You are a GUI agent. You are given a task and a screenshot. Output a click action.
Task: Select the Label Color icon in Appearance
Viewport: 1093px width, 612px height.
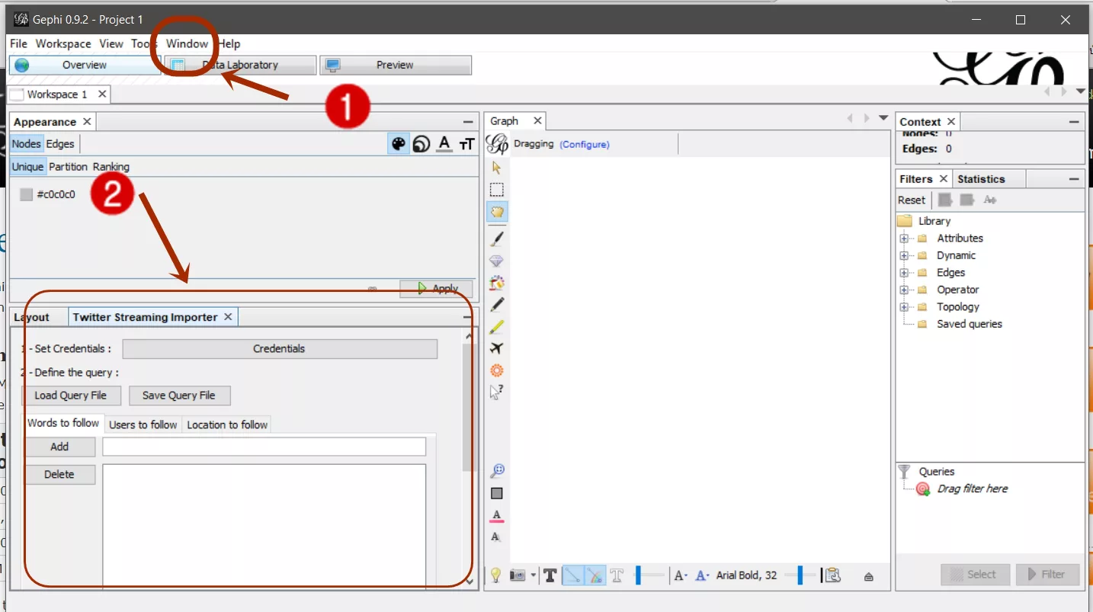pyautogui.click(x=445, y=144)
